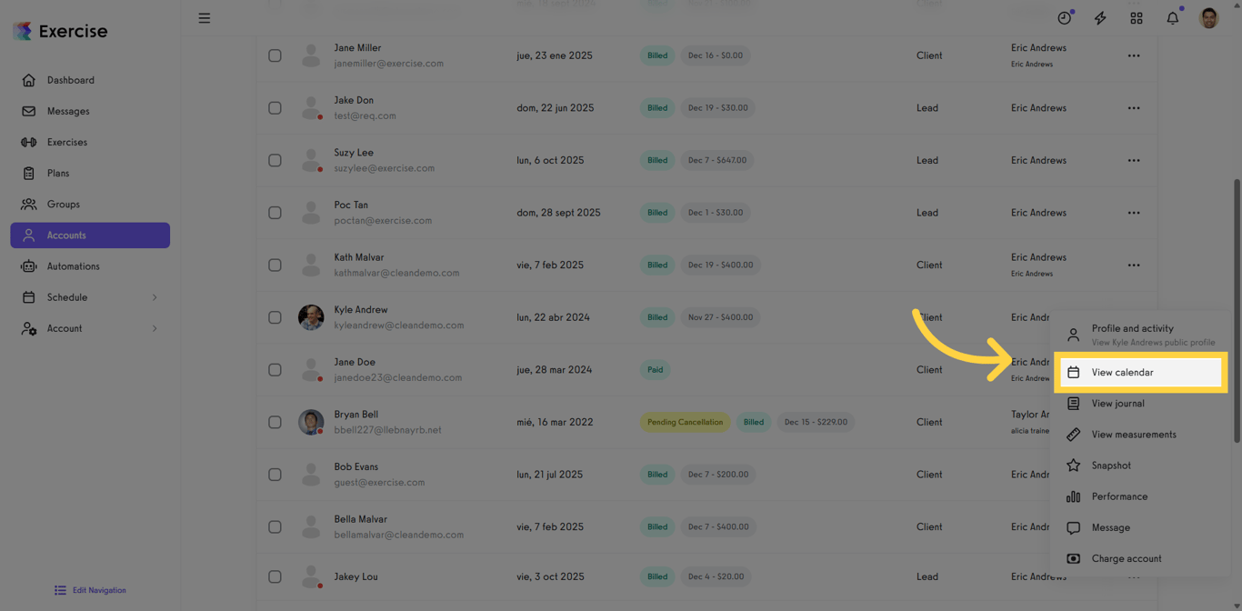Image resolution: width=1242 pixels, height=611 pixels.
Task: Click Bryan Bell's profile photo
Action: click(x=311, y=422)
